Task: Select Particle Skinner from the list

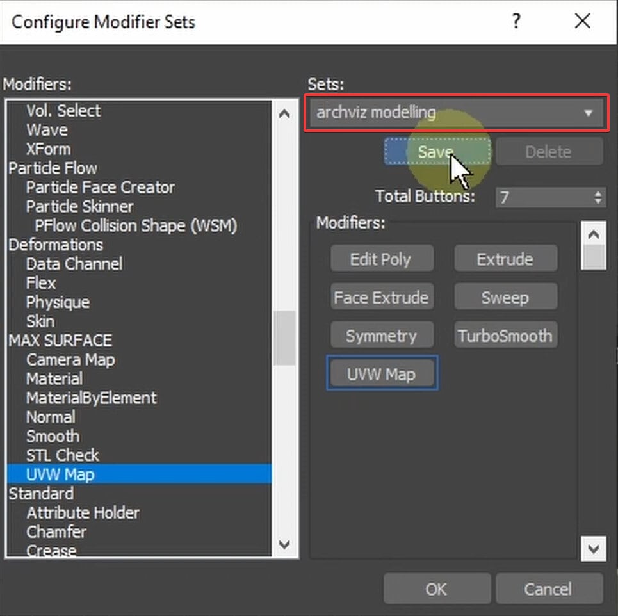Action: point(79,206)
